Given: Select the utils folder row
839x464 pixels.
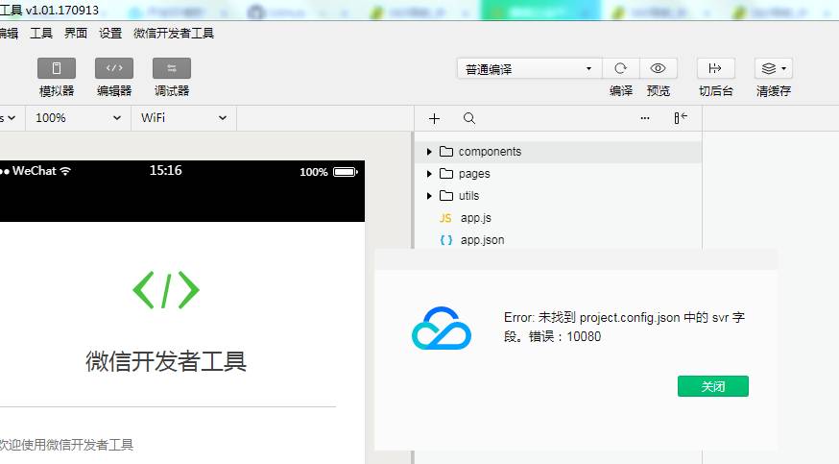Looking at the screenshot, I should click(x=559, y=196).
